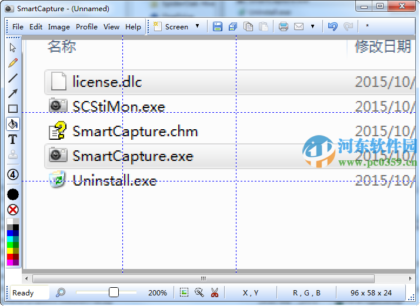Click the Screen capture button label

click(x=176, y=27)
